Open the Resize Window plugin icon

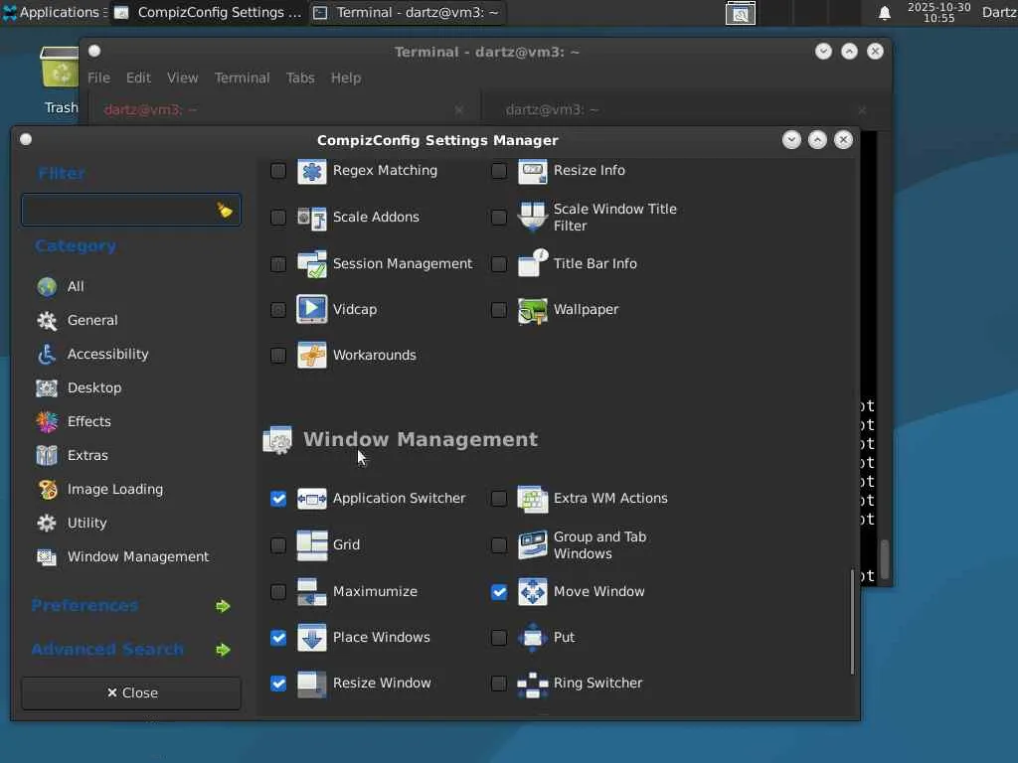click(311, 684)
